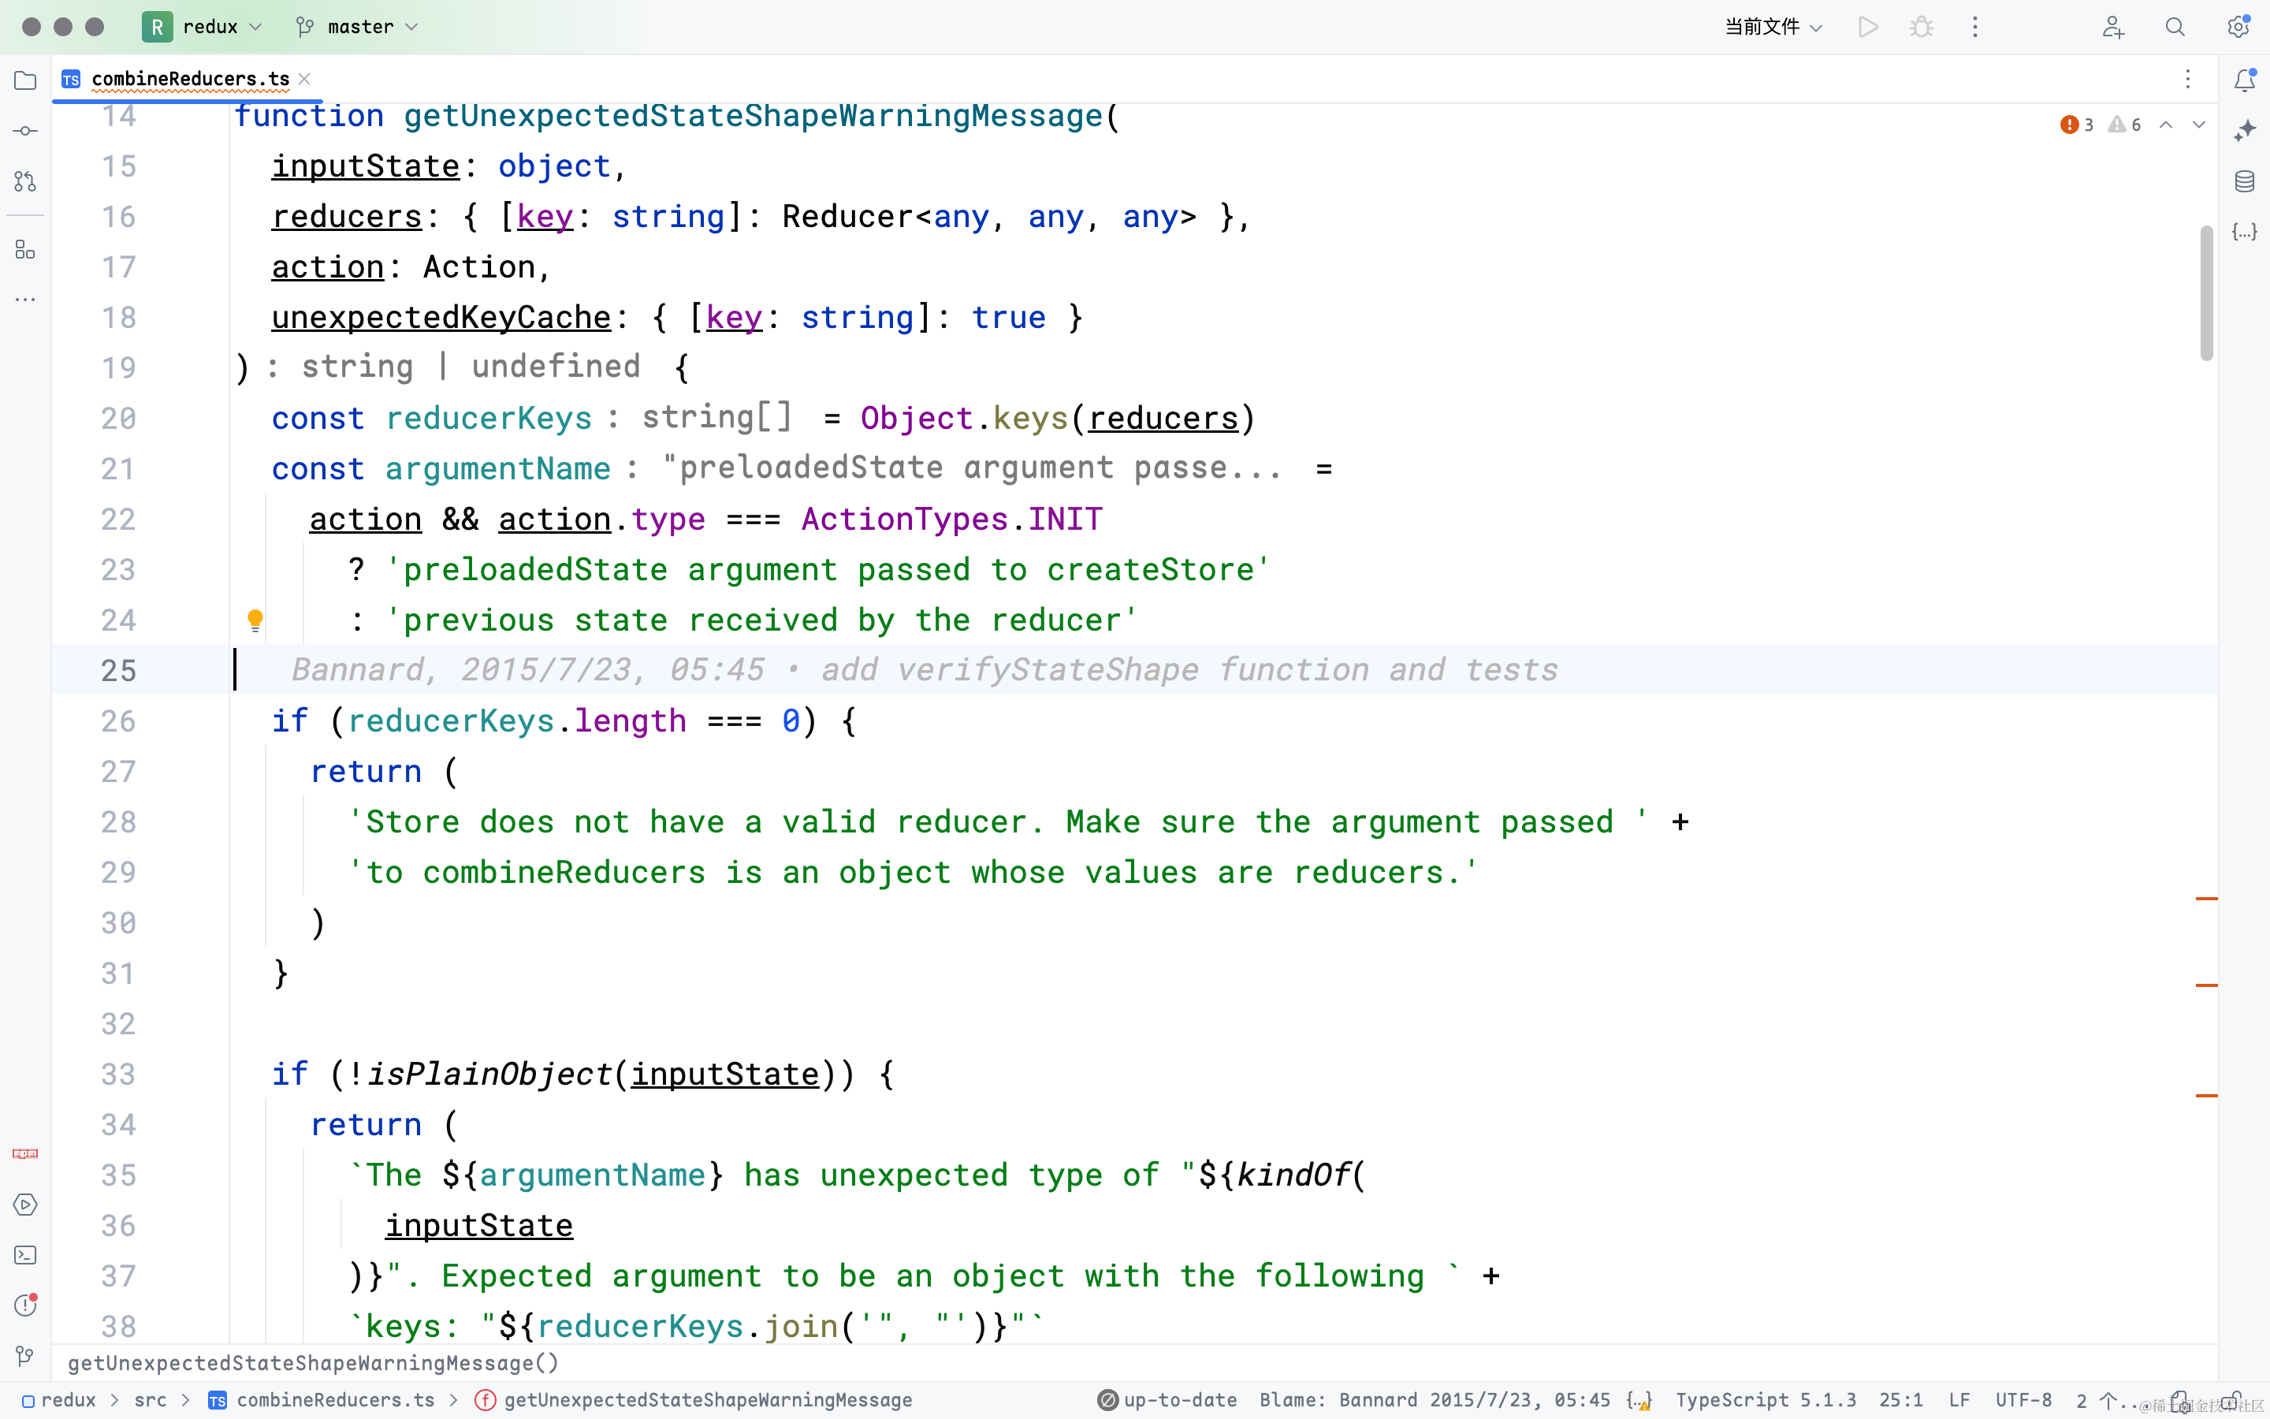Viewport: 2270px width, 1419px height.
Task: Open the curly-braces tool window in right sidebar
Action: click(x=2245, y=231)
